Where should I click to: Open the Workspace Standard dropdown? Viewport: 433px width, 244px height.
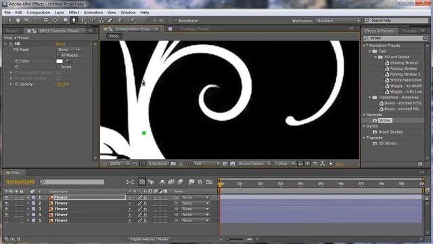coord(338,21)
